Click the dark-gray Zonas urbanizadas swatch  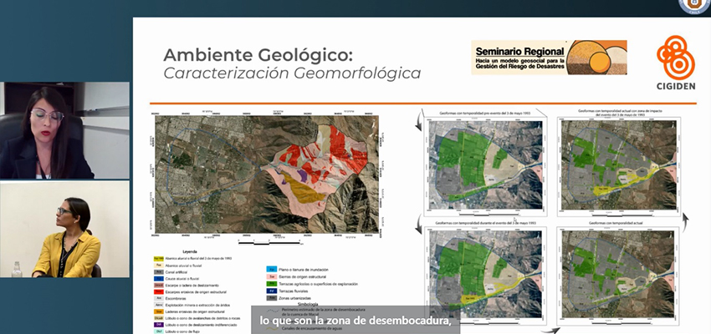point(271,298)
